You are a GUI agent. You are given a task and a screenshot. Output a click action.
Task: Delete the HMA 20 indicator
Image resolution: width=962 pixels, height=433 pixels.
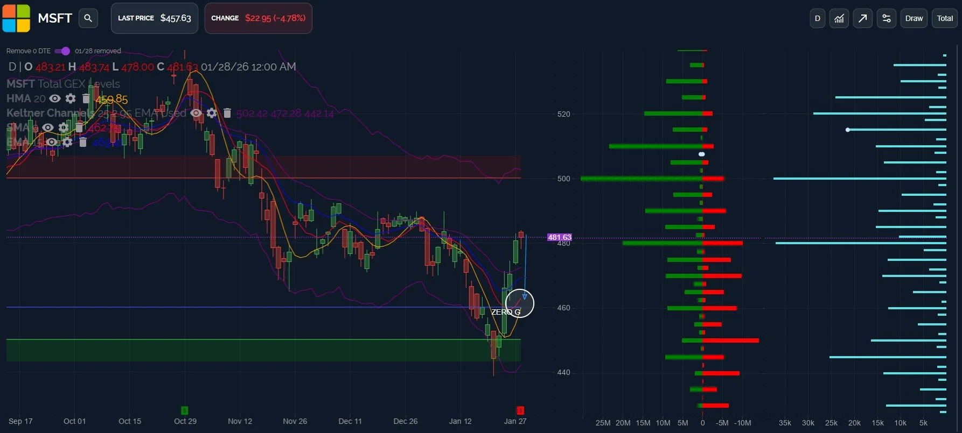pyautogui.click(x=86, y=98)
